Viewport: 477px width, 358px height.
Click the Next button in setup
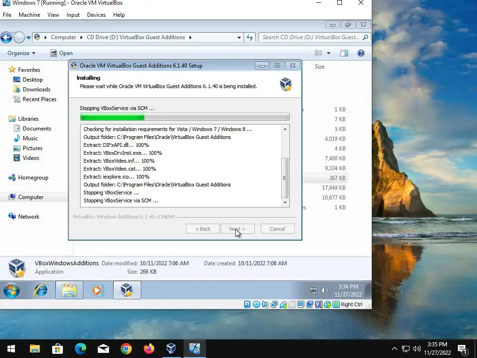point(237,229)
